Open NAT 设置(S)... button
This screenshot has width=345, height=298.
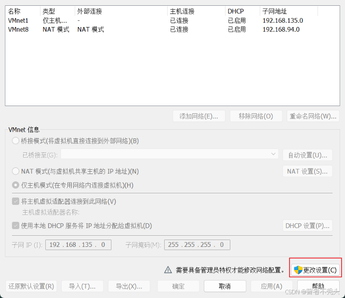pos(307,171)
